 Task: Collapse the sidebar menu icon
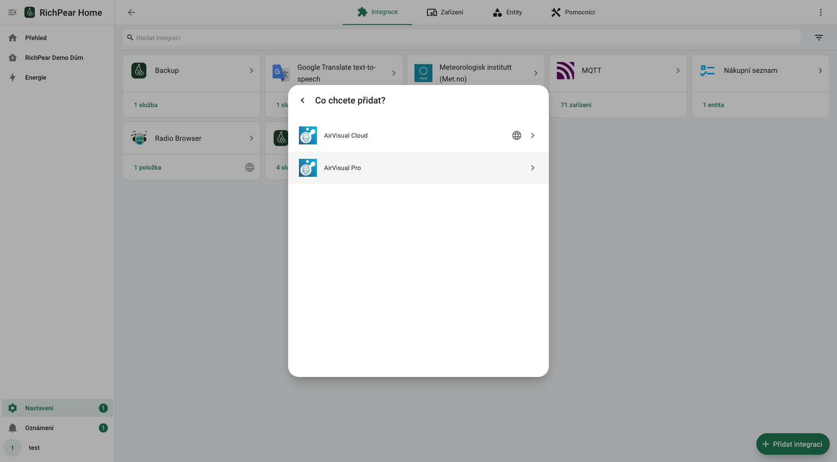coord(13,13)
